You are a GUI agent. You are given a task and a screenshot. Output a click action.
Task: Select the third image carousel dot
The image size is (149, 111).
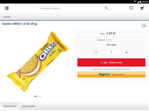click(x=40, y=96)
